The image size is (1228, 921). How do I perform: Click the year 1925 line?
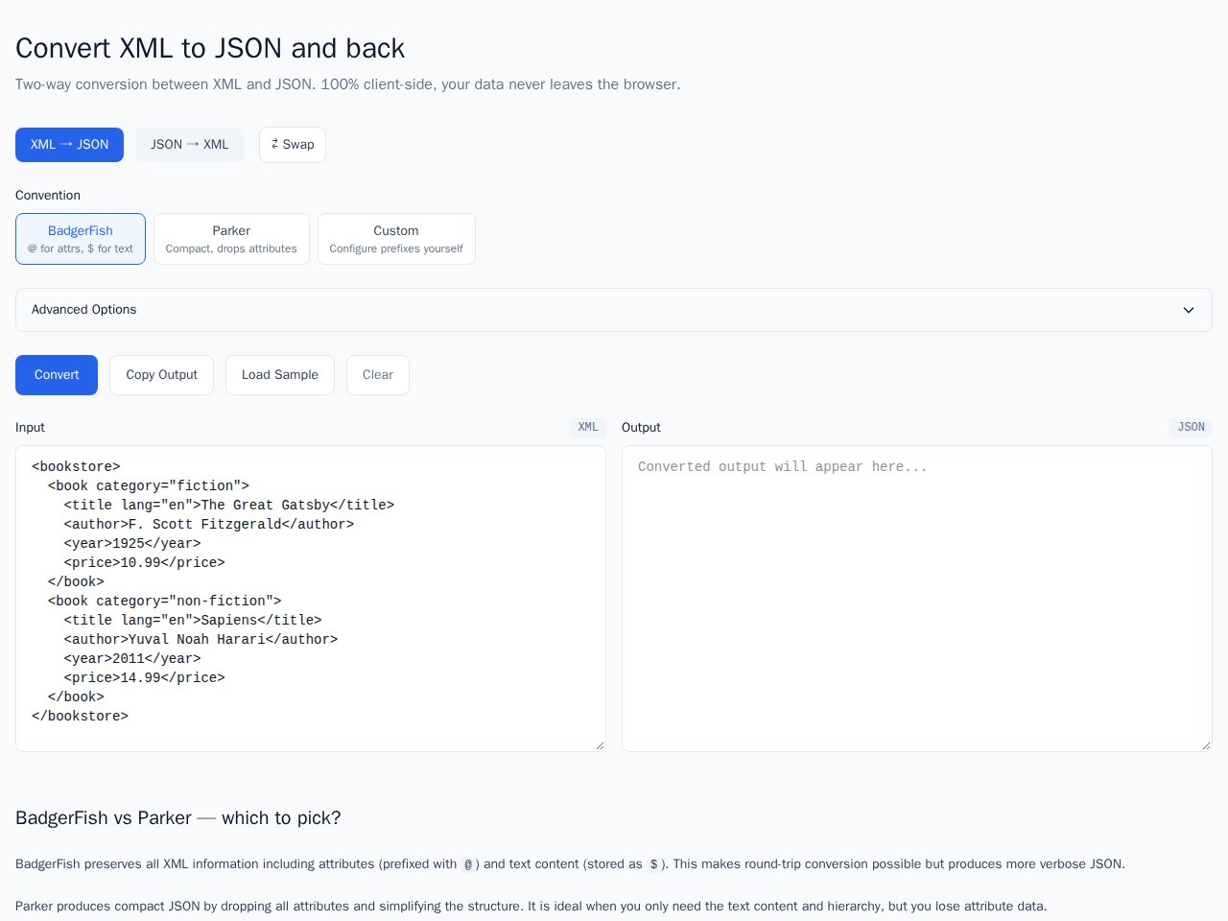click(x=132, y=543)
